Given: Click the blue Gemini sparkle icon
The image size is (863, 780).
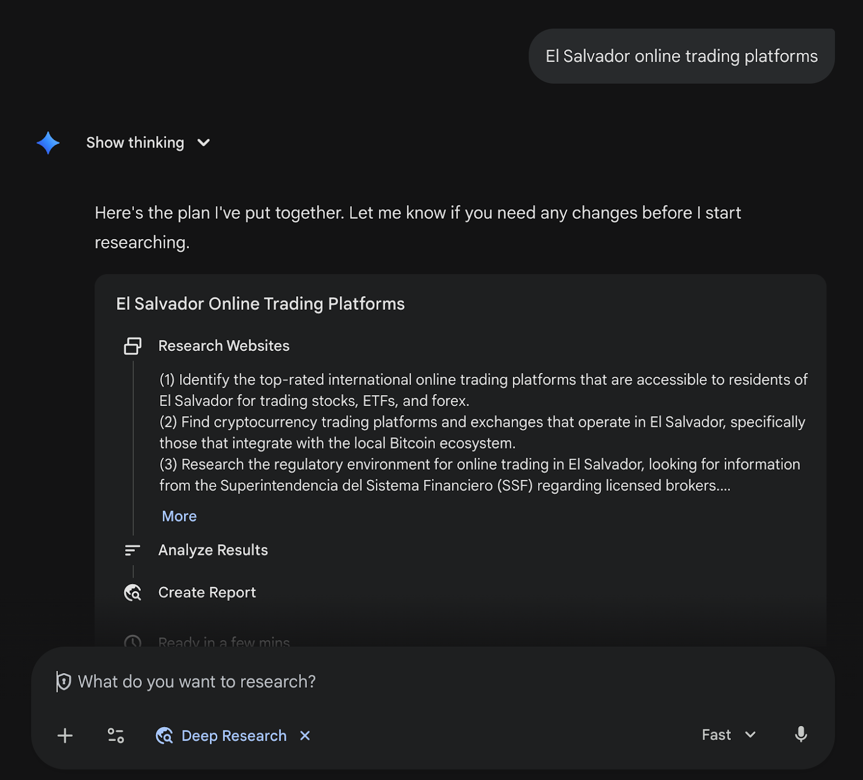Looking at the screenshot, I should pos(48,143).
